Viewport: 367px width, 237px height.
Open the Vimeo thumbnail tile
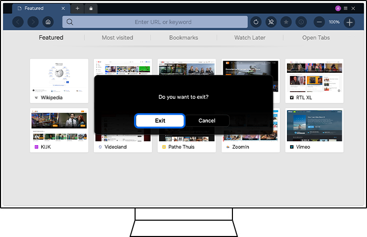click(314, 129)
